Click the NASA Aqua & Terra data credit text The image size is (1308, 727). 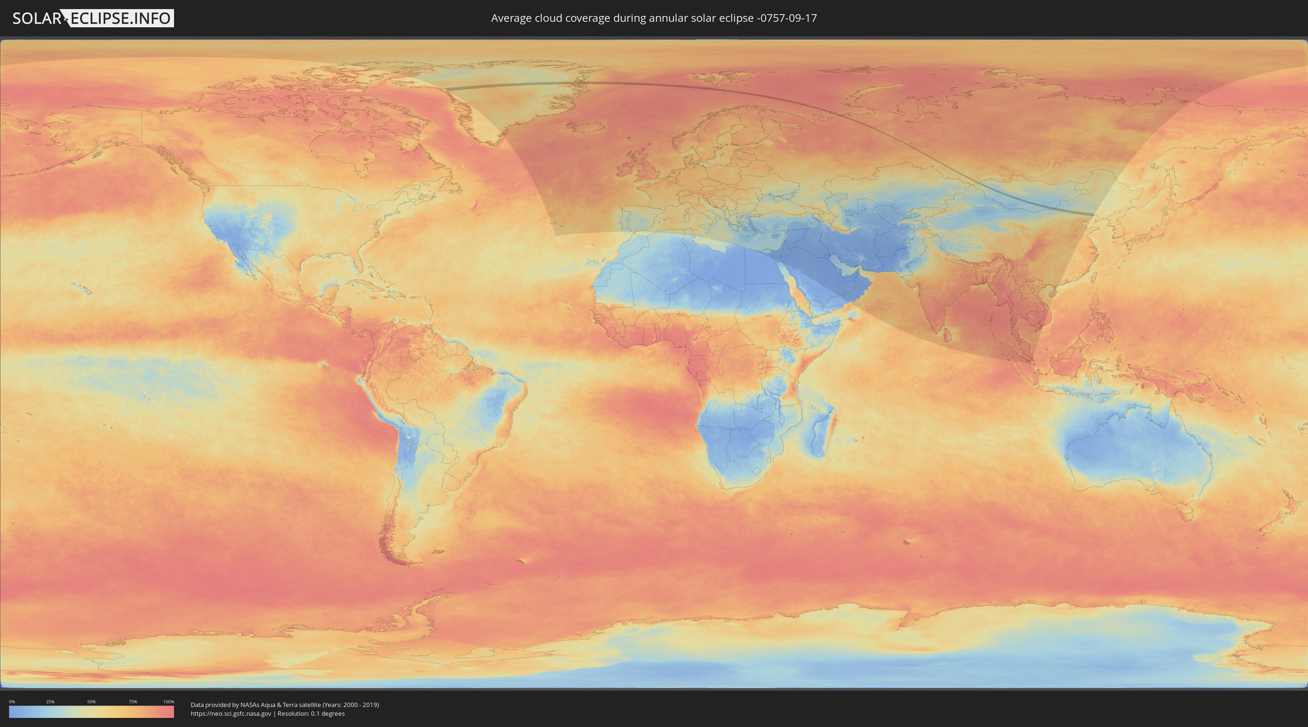point(285,705)
